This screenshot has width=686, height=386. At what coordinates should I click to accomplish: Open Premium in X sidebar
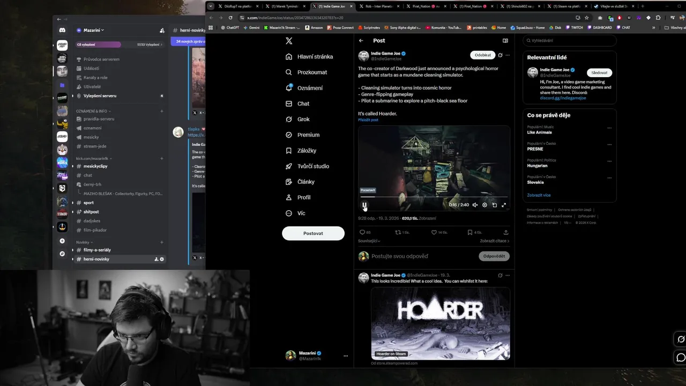[x=302, y=135]
